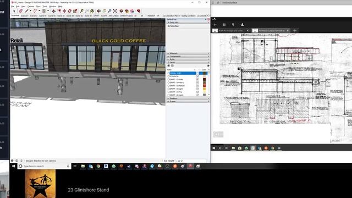This screenshot has height=198, width=352.
Task: Open the 3D Warehouse
Action: 122,11
